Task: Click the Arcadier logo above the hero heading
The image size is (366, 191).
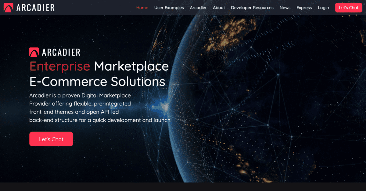Action: [55, 52]
